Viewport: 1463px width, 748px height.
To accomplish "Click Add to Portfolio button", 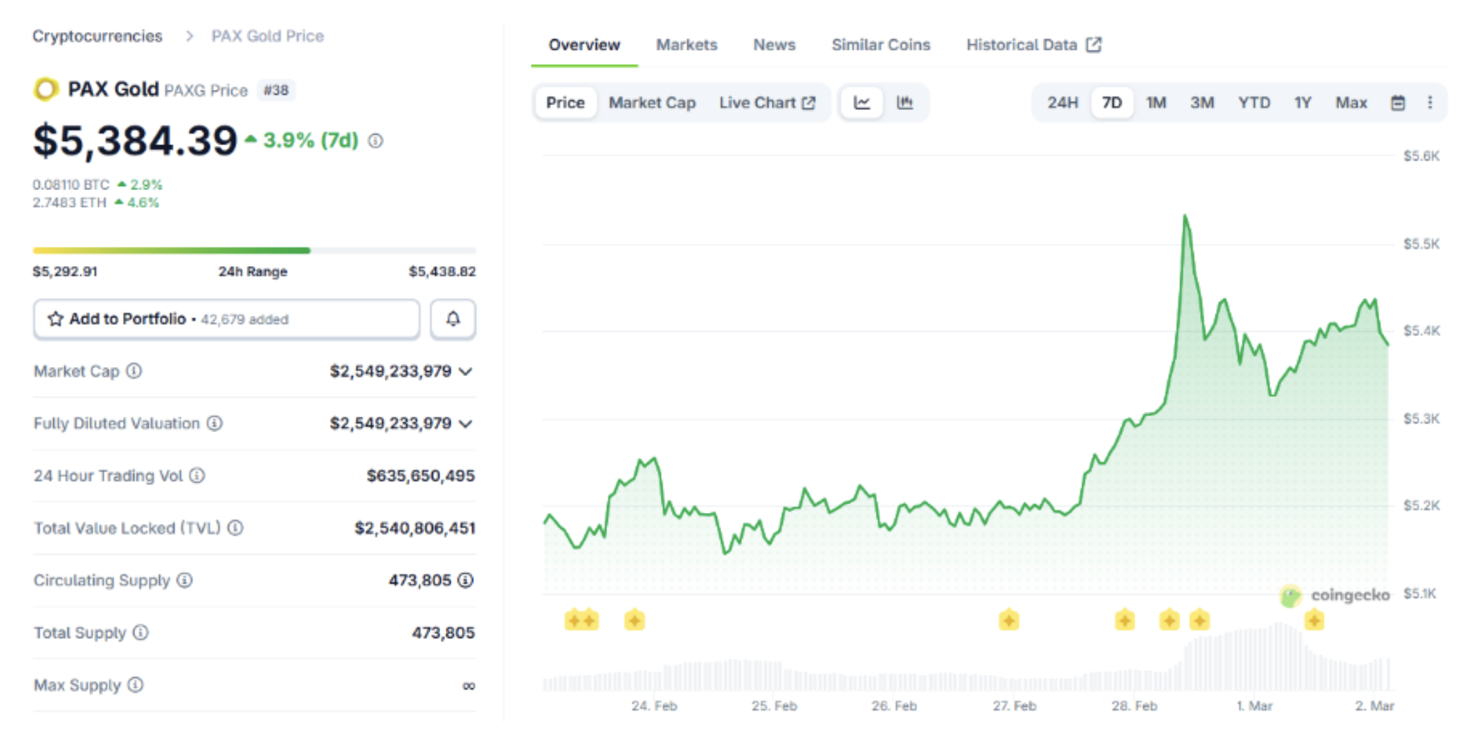I will (226, 319).
